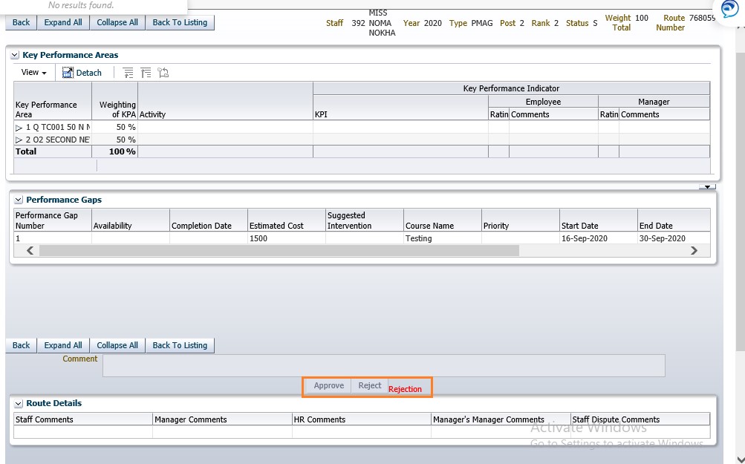
Task: Click the go-up-one-level tree icon
Action: pos(128,73)
